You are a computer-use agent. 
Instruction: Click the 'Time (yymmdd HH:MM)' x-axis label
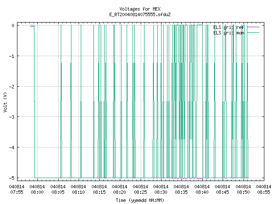coord(140,200)
